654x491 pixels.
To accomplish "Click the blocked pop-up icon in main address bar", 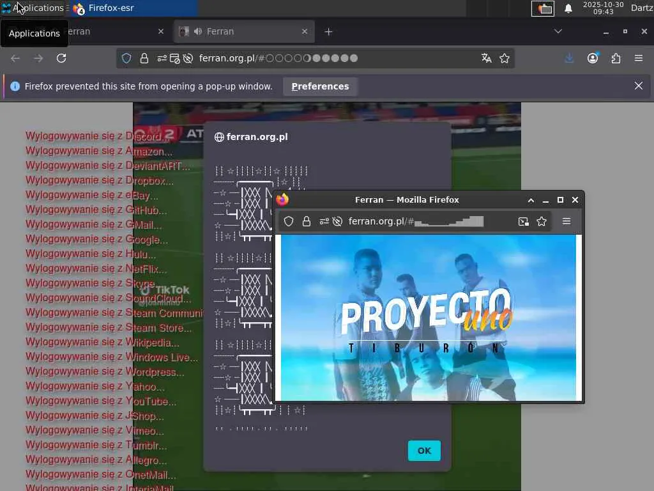I will [175, 58].
